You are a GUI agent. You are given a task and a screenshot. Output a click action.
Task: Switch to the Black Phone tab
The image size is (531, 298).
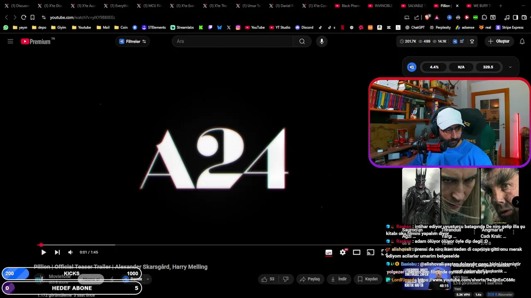[348, 6]
